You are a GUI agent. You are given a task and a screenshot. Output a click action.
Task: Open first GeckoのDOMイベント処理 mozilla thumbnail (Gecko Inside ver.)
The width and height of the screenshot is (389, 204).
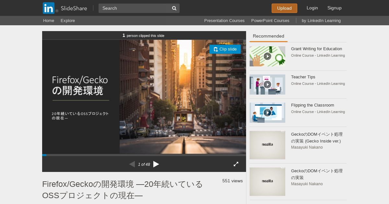267,145
